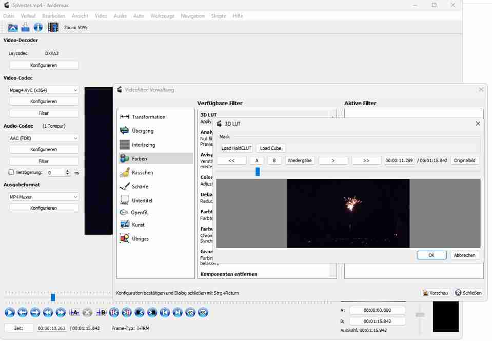Click the Load Cube button
Screen dimensions: 492x341
270,148
